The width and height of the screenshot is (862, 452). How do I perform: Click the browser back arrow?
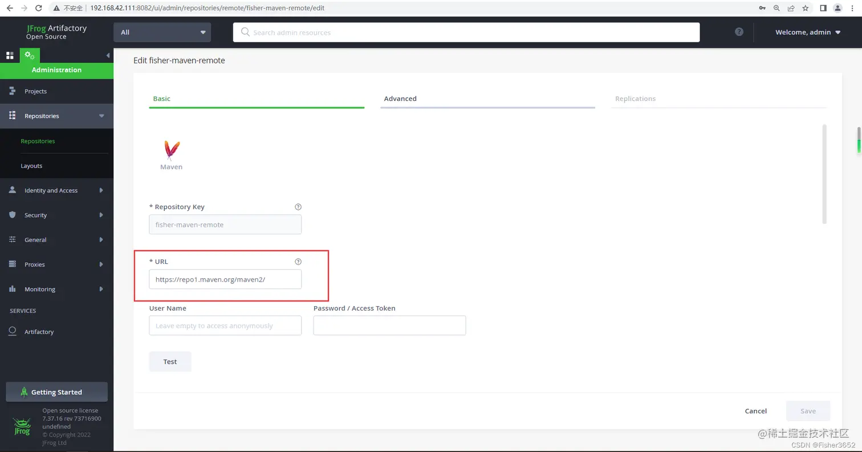(x=9, y=8)
